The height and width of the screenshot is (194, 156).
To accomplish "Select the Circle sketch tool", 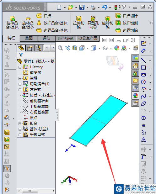I will tap(143, 82).
